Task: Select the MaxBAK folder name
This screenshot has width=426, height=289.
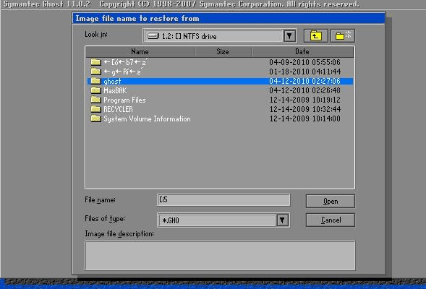Action: point(115,90)
